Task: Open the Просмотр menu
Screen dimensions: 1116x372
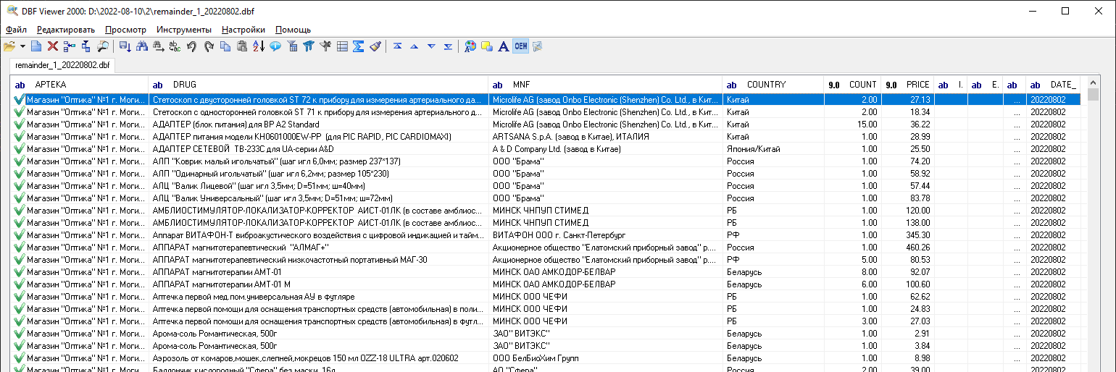Action: coord(125,30)
